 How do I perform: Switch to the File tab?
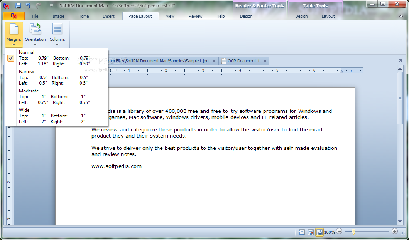click(x=35, y=16)
